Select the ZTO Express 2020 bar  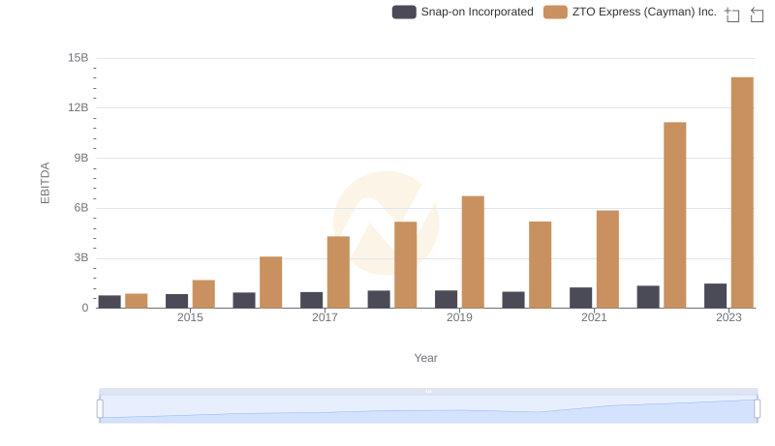tap(541, 264)
